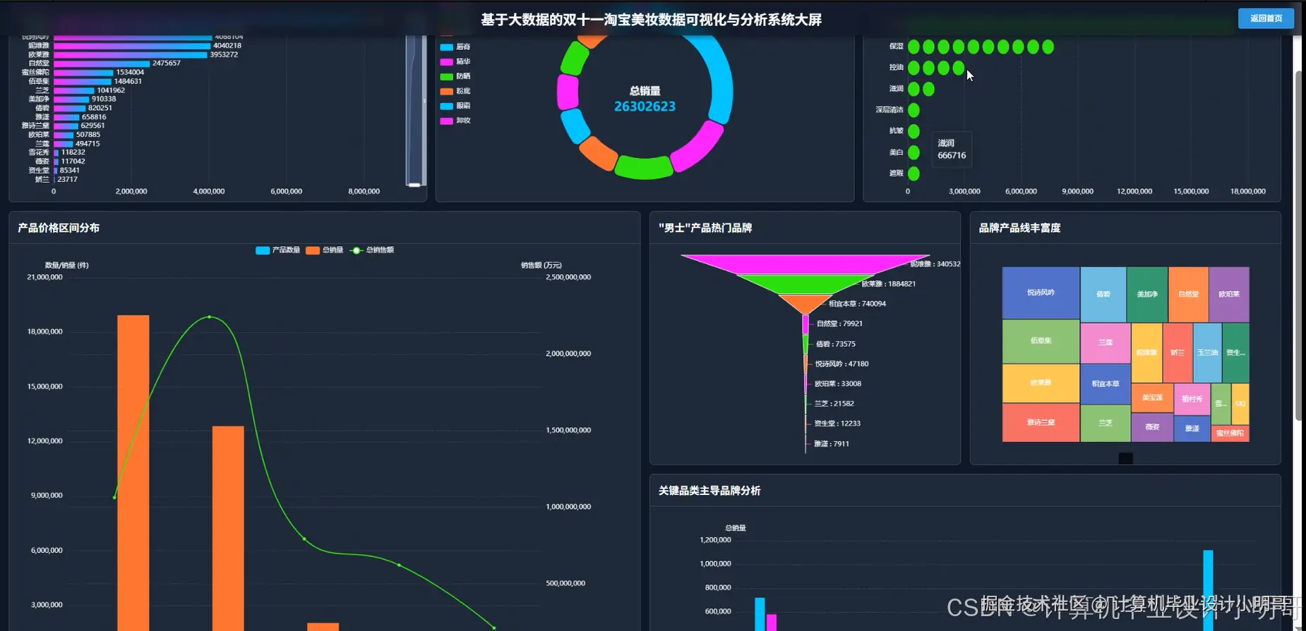1306x631 pixels.
Task: Click the 保湿 row label in dot chart
Action: [896, 46]
